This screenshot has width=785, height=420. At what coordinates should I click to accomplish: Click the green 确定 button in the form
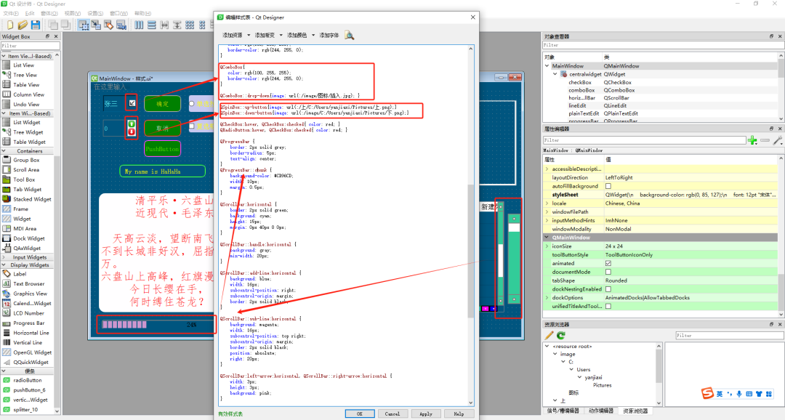162,104
